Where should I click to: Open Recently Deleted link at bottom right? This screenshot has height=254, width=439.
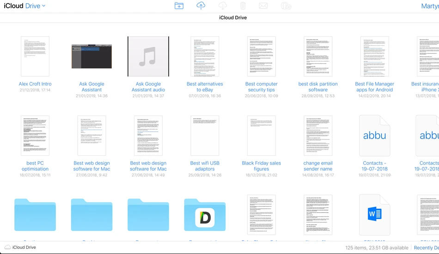[x=426, y=248]
